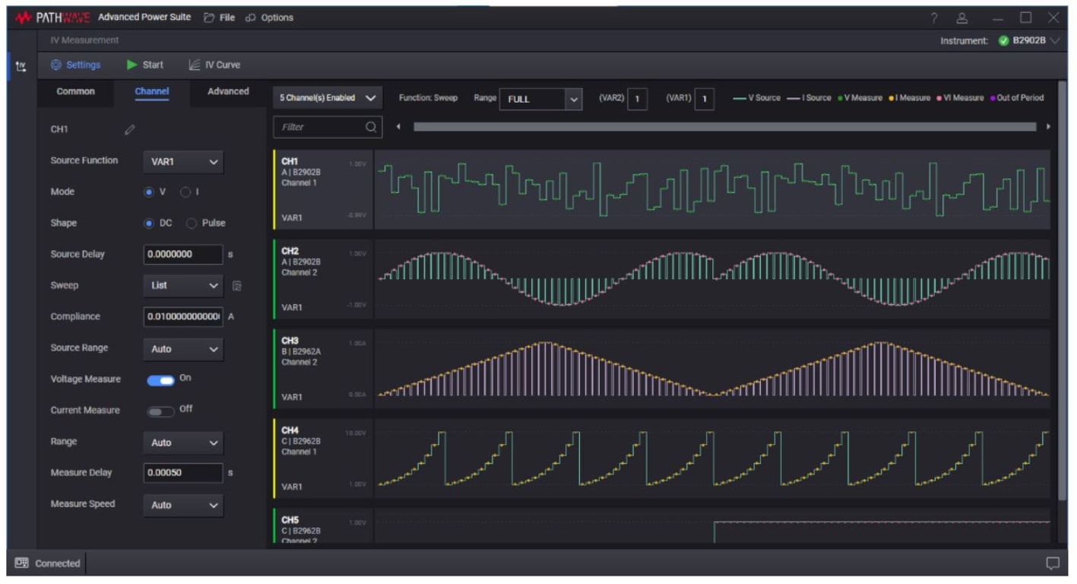Select V mode radio button
This screenshot has height=584, width=1077.
click(149, 192)
